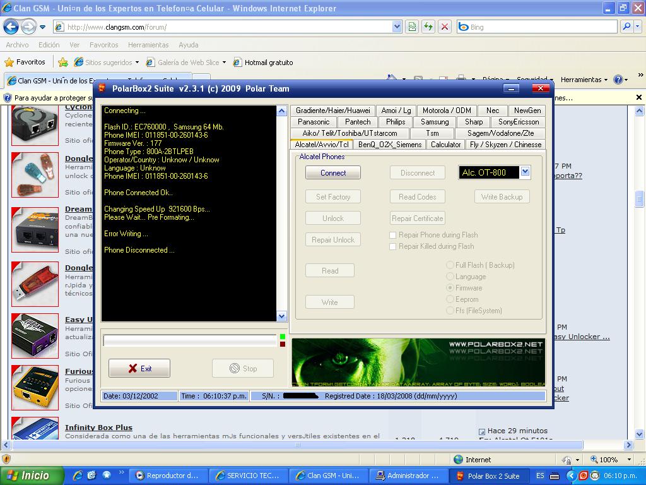The image size is (646, 485).
Task: Click the Polar Box 2 Suite taskbar button
Action: click(x=489, y=476)
